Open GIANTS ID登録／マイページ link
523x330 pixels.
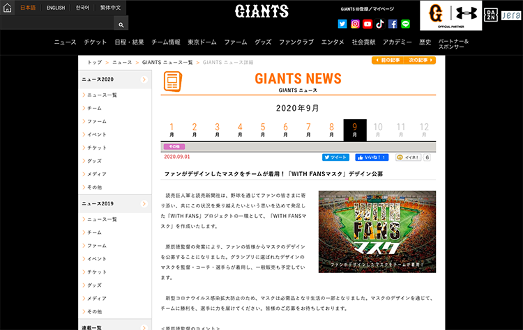367,9
